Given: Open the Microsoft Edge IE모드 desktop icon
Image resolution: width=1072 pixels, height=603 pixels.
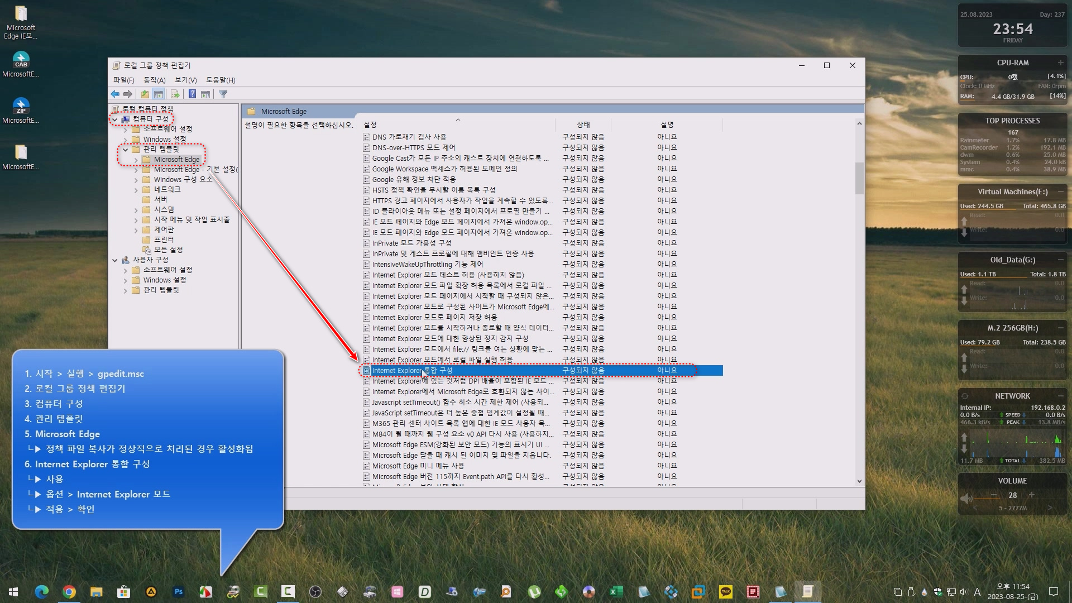Looking at the screenshot, I should coord(21,22).
